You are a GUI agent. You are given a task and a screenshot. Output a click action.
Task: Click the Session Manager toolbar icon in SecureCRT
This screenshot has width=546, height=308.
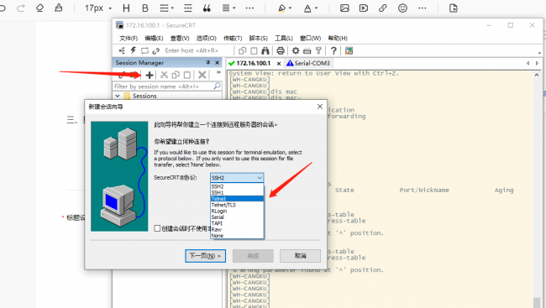(x=122, y=51)
